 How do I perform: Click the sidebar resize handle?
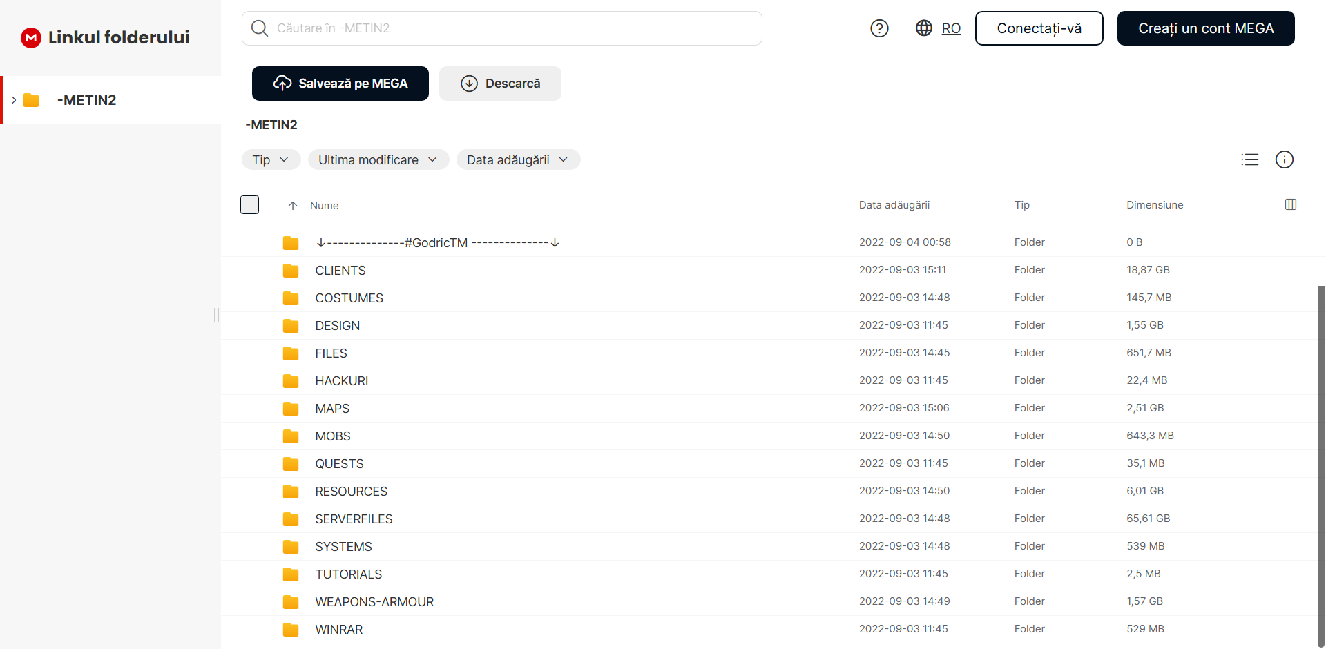pyautogui.click(x=216, y=315)
